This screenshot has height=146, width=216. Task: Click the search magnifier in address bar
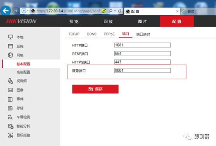click(110, 11)
